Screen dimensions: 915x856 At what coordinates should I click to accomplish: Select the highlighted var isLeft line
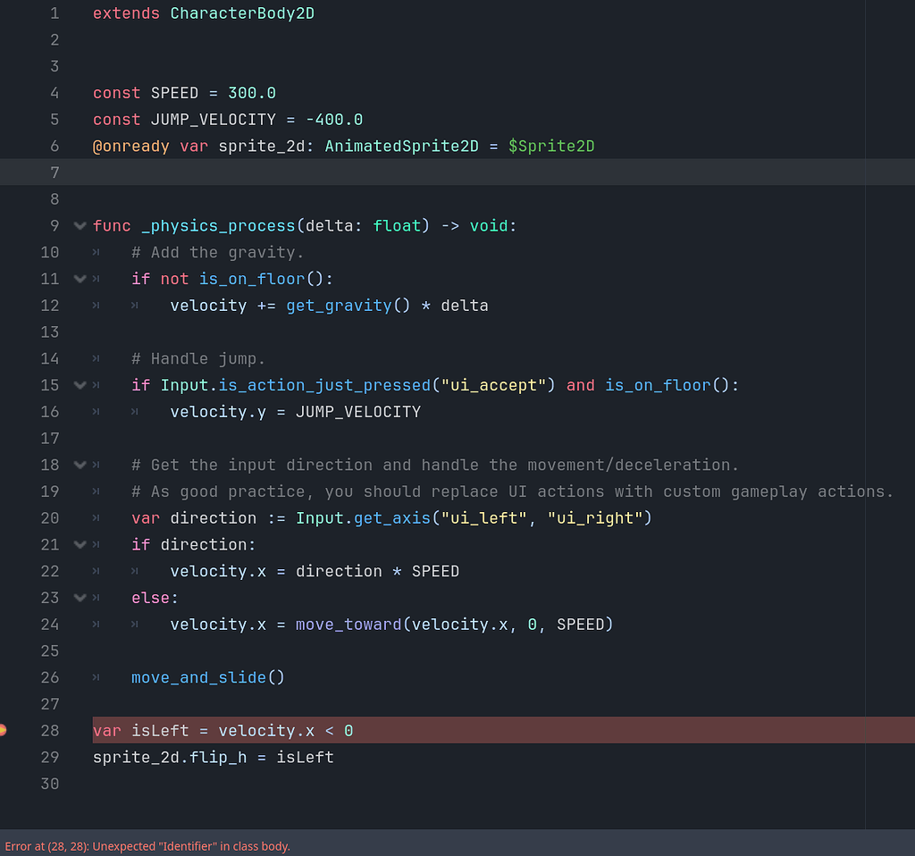222,730
